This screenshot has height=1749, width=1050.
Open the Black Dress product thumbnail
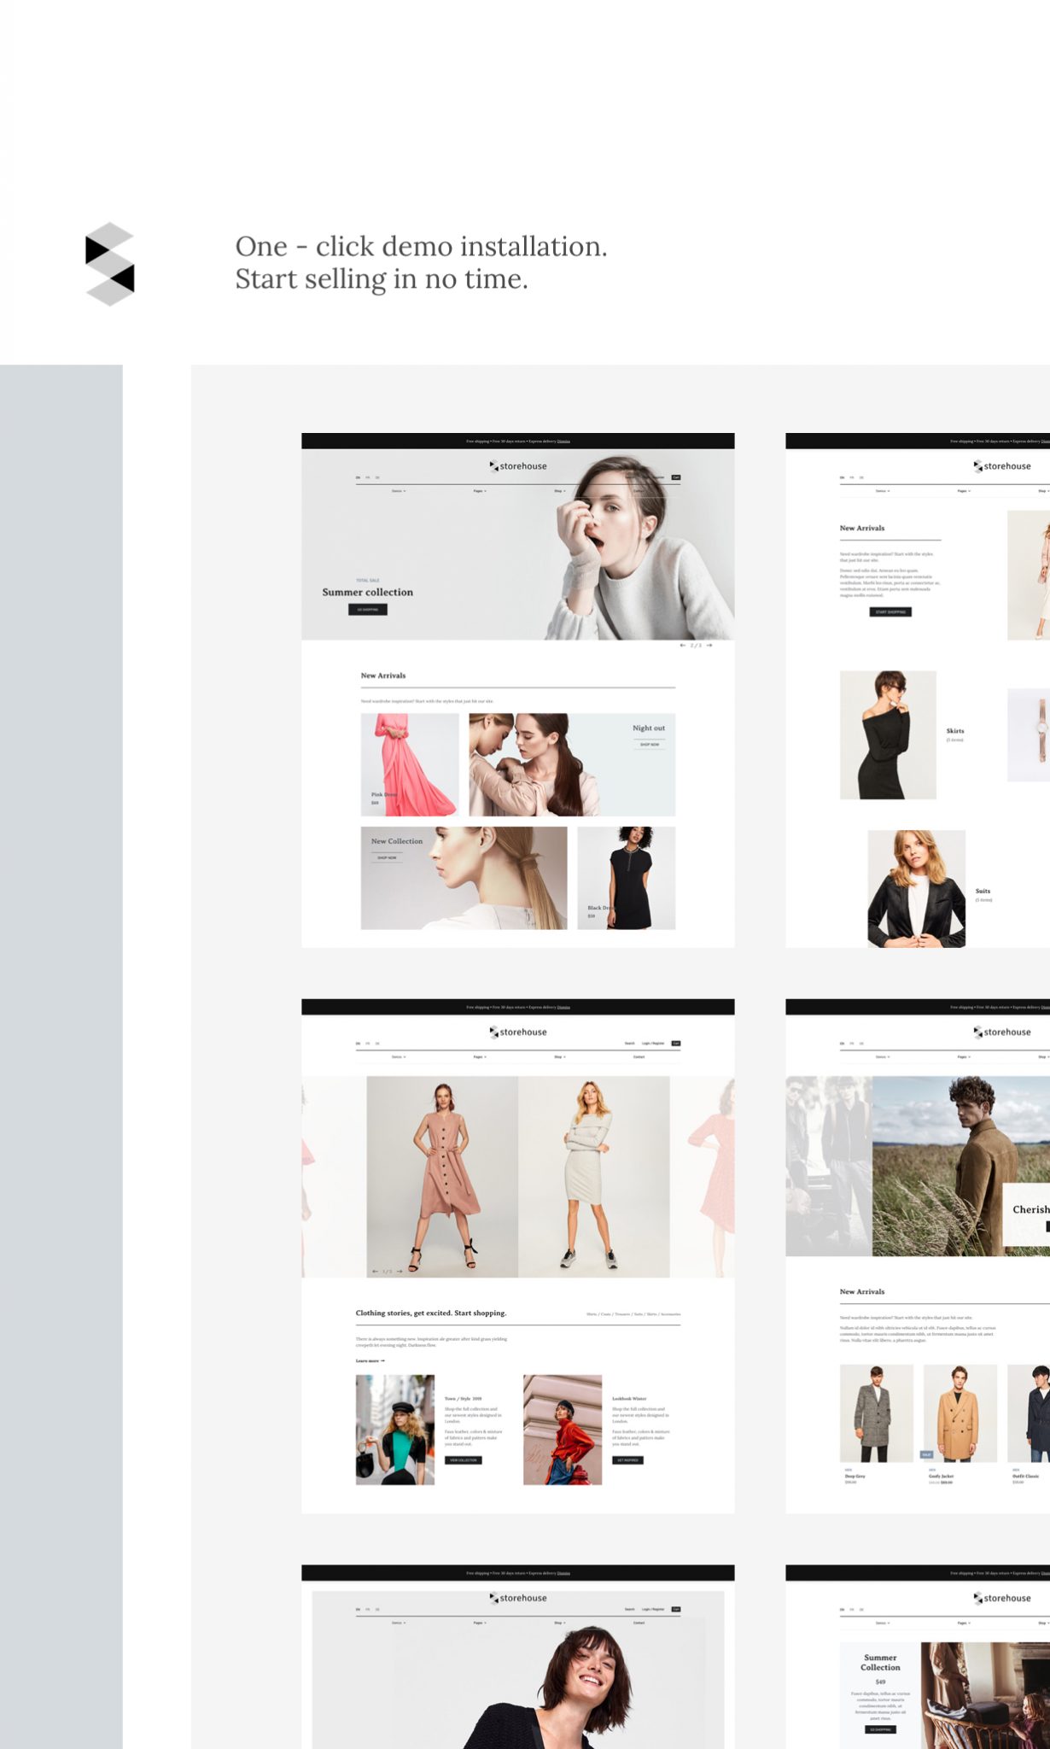pyautogui.click(x=627, y=878)
